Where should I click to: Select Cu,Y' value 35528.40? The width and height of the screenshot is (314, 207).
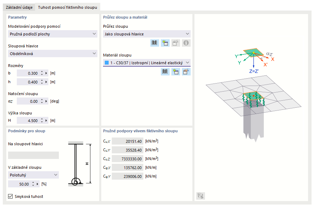pyautogui.click(x=128, y=150)
